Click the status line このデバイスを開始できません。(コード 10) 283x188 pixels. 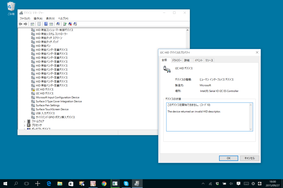click(189, 105)
